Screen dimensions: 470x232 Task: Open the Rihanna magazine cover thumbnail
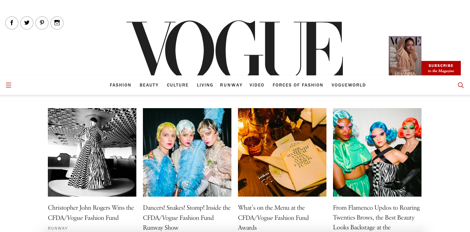[x=405, y=56]
